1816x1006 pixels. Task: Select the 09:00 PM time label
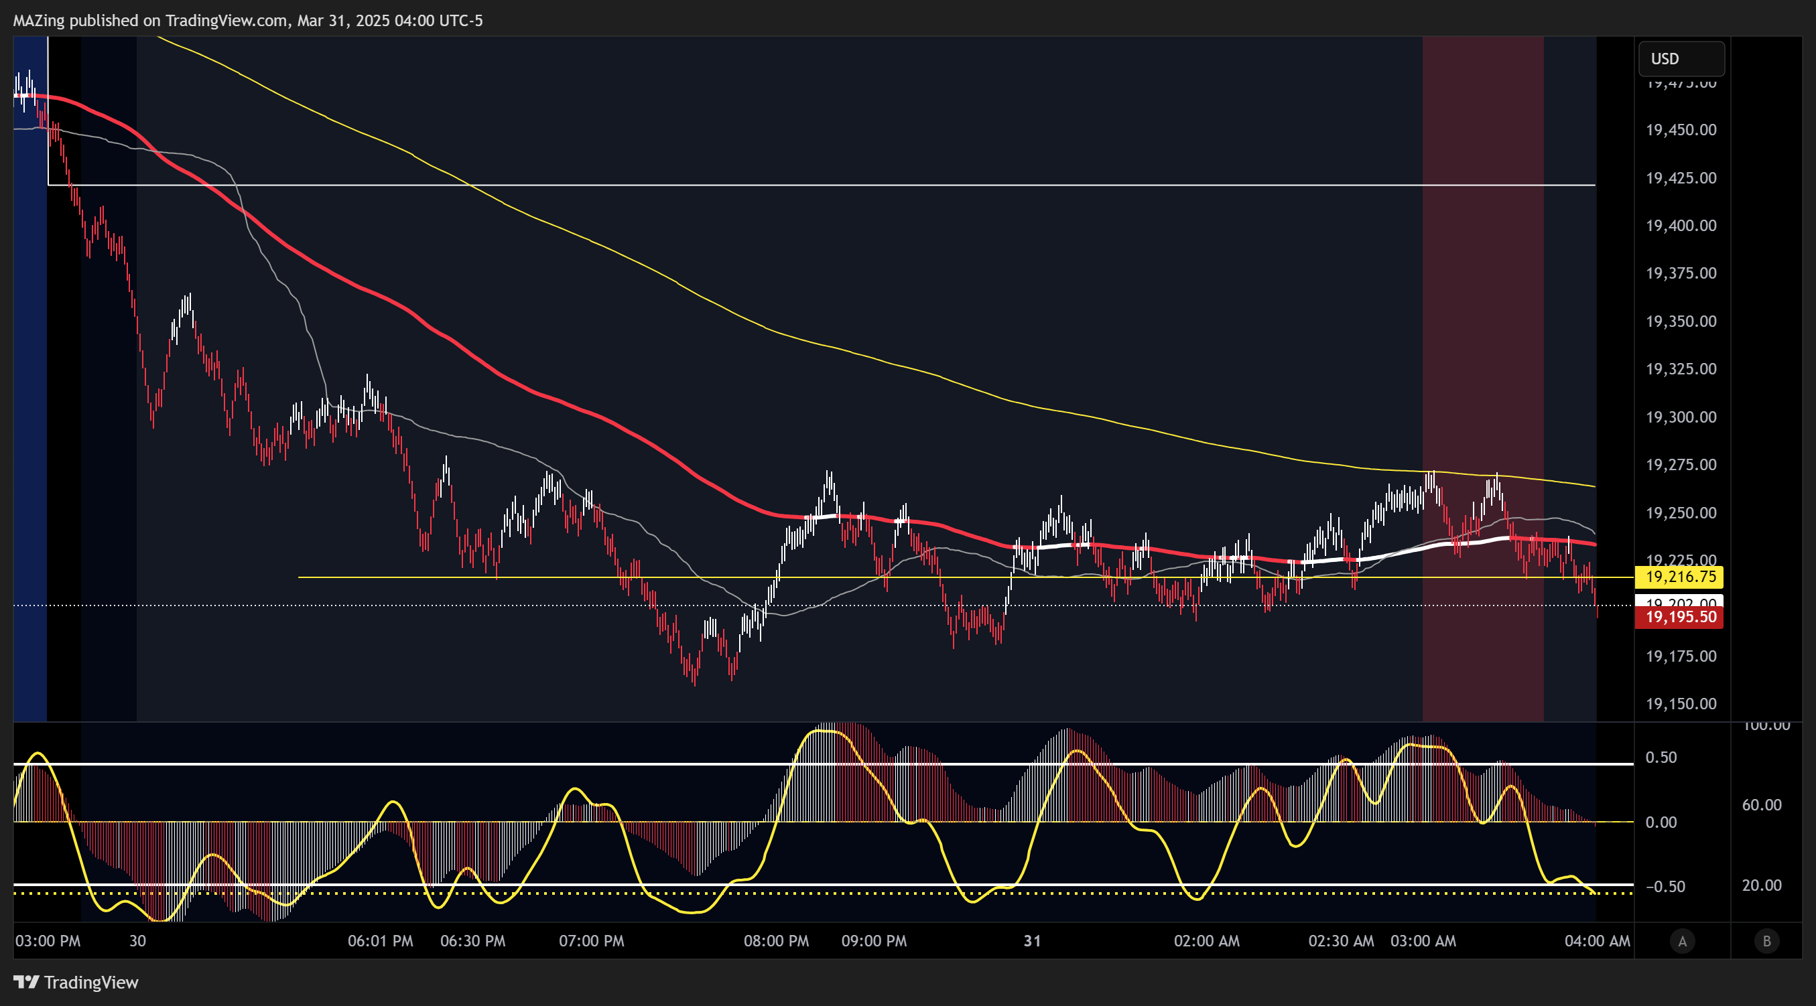(874, 941)
